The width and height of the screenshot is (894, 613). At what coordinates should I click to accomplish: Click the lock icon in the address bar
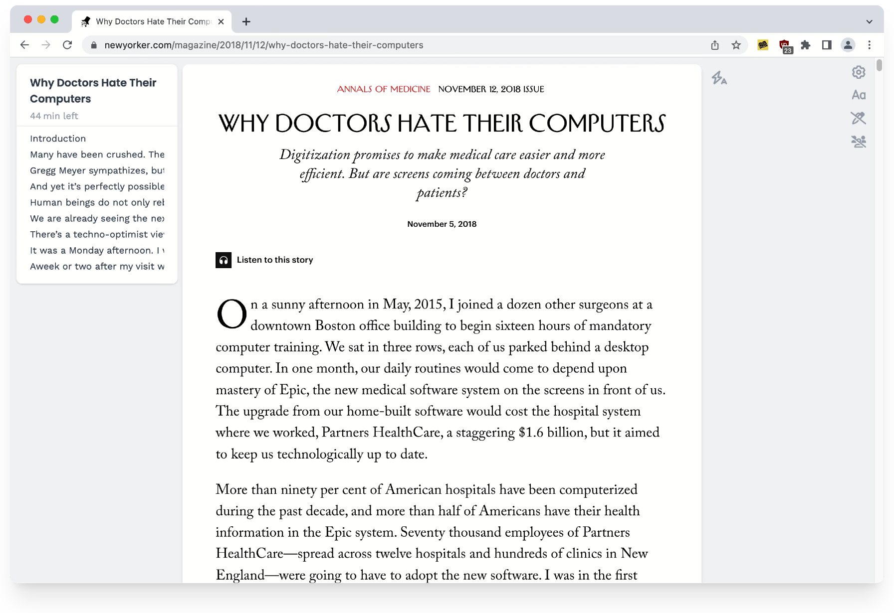click(93, 45)
